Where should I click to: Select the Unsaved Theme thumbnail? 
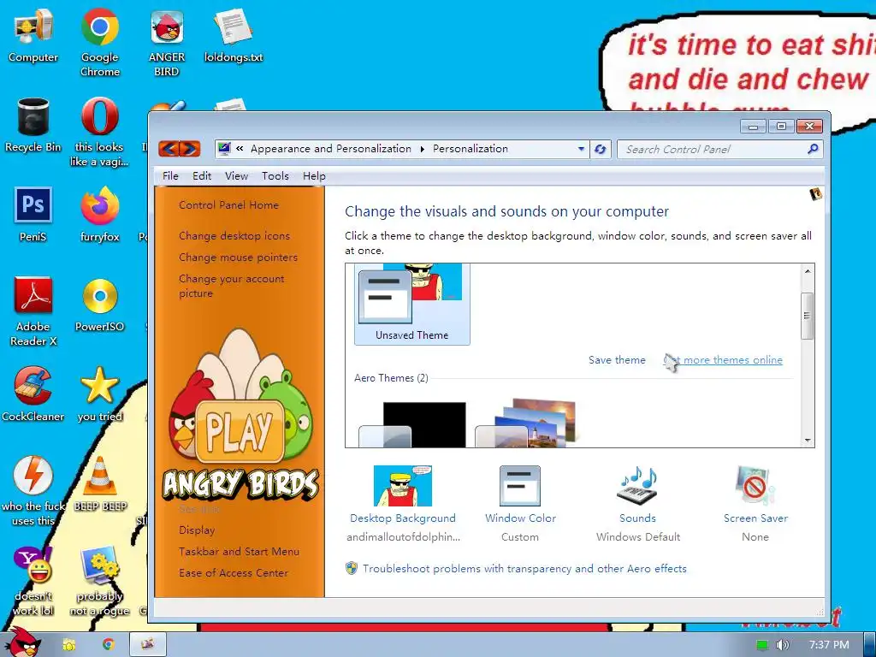411,304
